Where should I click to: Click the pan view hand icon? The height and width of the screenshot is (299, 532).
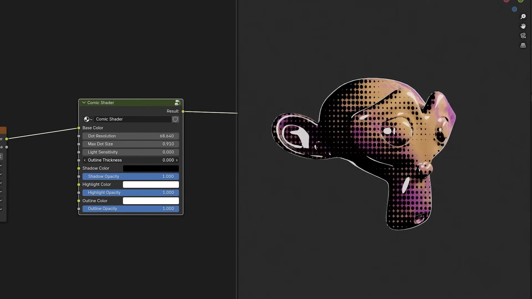(x=523, y=26)
